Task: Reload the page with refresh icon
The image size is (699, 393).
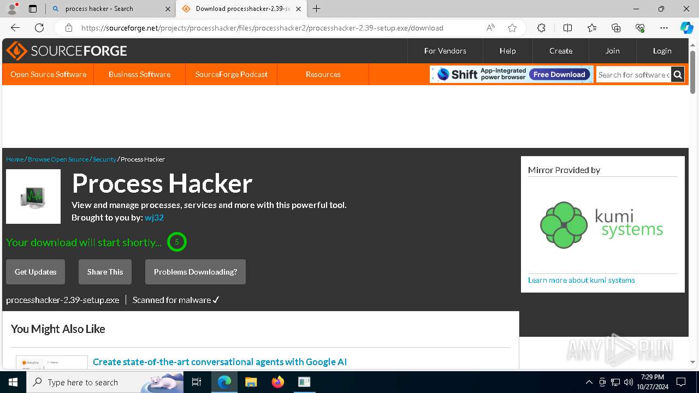Action: click(39, 28)
